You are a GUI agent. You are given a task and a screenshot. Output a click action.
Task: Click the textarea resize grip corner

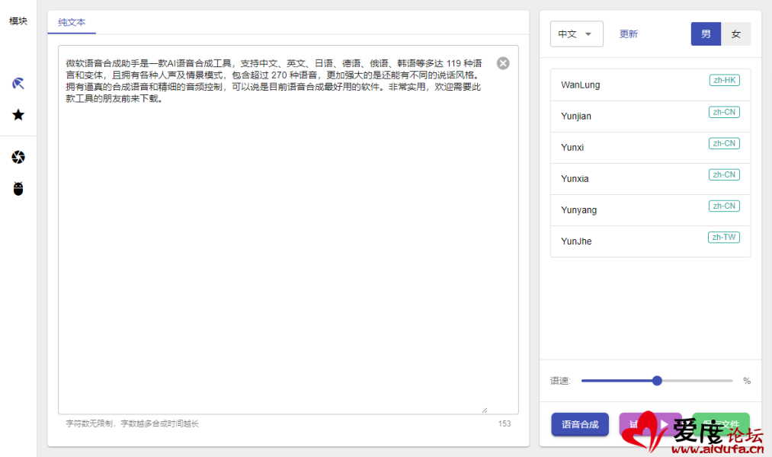click(x=485, y=410)
